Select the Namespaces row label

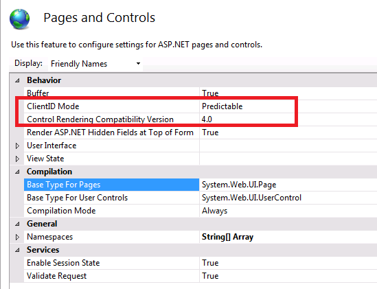(49, 237)
